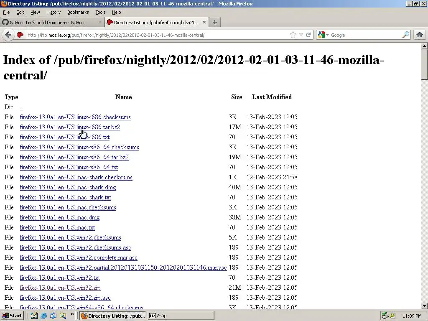Click the site identity icon beside the URL

point(20,35)
